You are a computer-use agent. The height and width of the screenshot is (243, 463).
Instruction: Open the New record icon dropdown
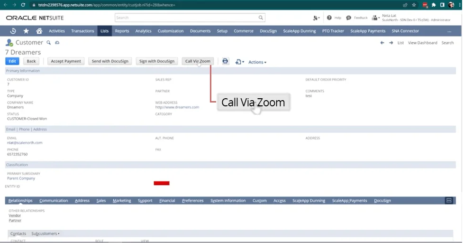pyautogui.click(x=239, y=62)
